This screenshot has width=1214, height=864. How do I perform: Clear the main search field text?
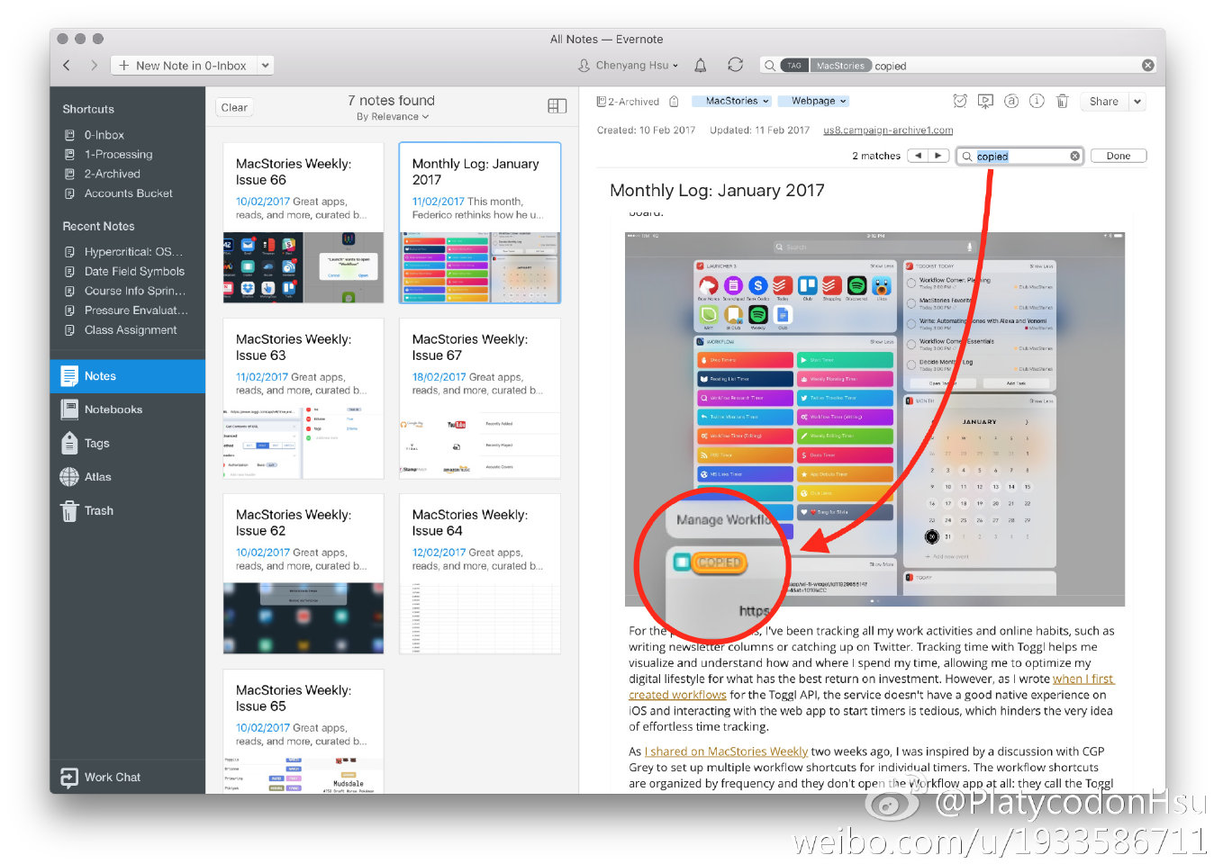coord(1147,65)
